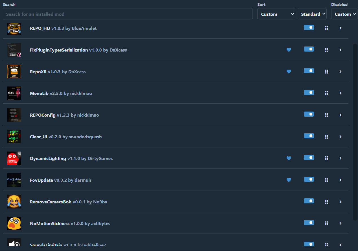Expand the DynamicLighting mod details
This screenshot has width=358, height=251.
pos(341,158)
